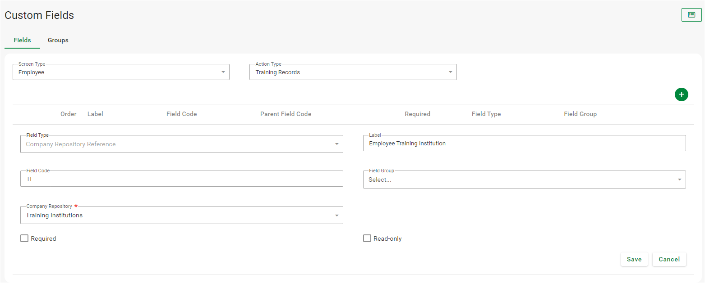Focus the Label text input
This screenshot has width=705, height=283.
524,144
